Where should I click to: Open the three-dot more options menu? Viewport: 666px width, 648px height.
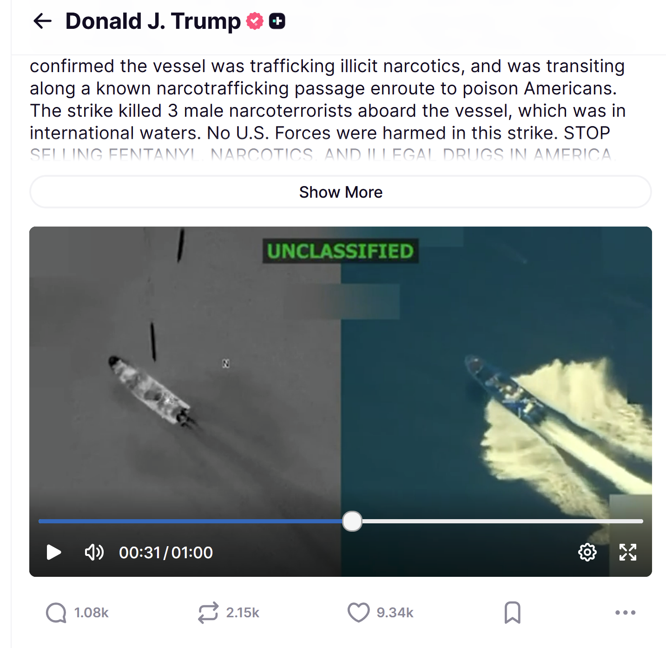pos(625,613)
